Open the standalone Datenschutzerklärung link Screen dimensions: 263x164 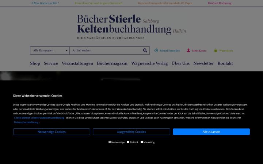pos(26,122)
